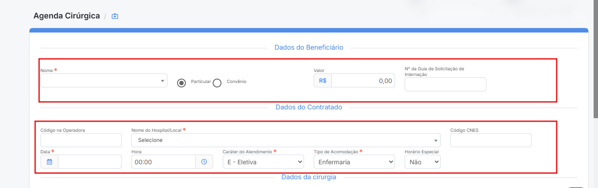Focus the Nº da Guia de Solicitação field
The width and height of the screenshot is (598, 188).
click(445, 84)
